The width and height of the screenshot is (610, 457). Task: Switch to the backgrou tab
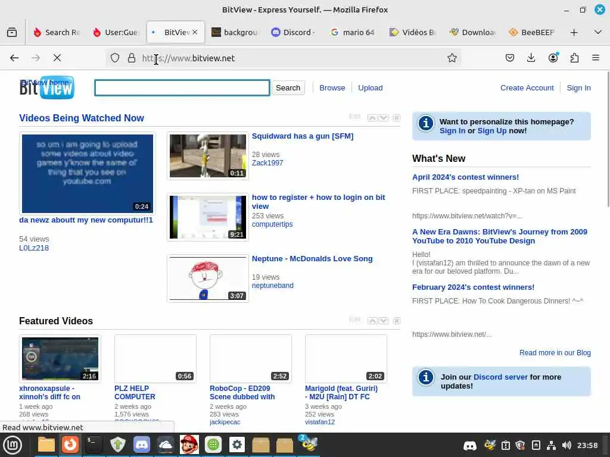pyautogui.click(x=235, y=32)
